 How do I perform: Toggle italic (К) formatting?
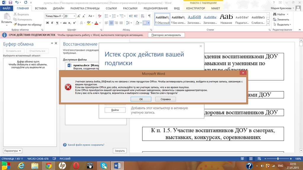pyautogui.click(x=52, y=23)
